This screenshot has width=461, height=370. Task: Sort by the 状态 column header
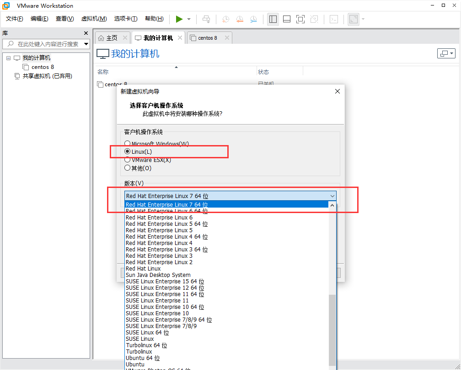[x=263, y=72]
